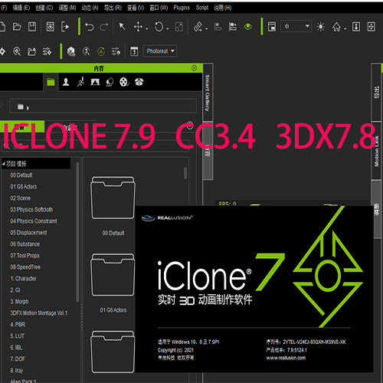Image resolution: width=383 pixels, height=383 pixels.
Task: Select the Rotate tool
Action: click(x=159, y=27)
